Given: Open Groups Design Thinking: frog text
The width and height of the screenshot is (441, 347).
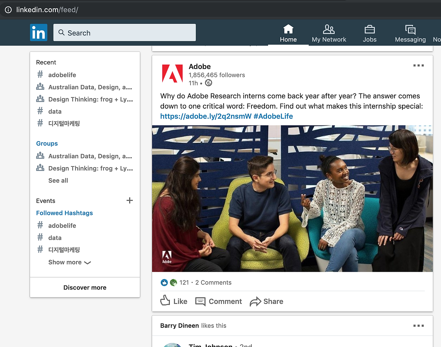Looking at the screenshot, I should click(91, 169).
